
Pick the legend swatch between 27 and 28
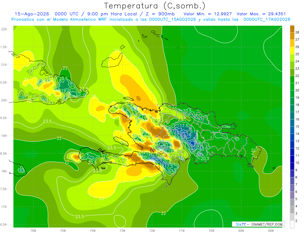click(292, 36)
